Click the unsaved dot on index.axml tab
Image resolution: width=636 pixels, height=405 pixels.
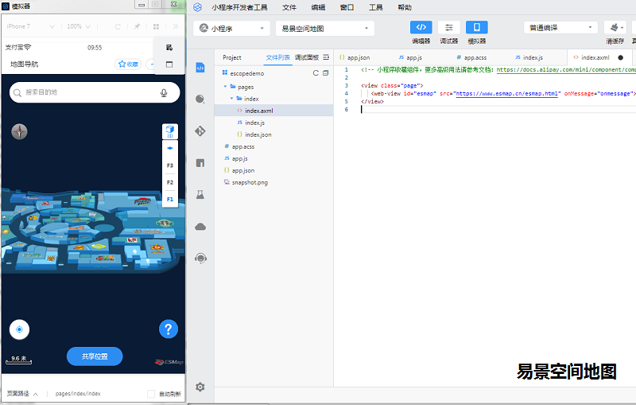(x=621, y=57)
